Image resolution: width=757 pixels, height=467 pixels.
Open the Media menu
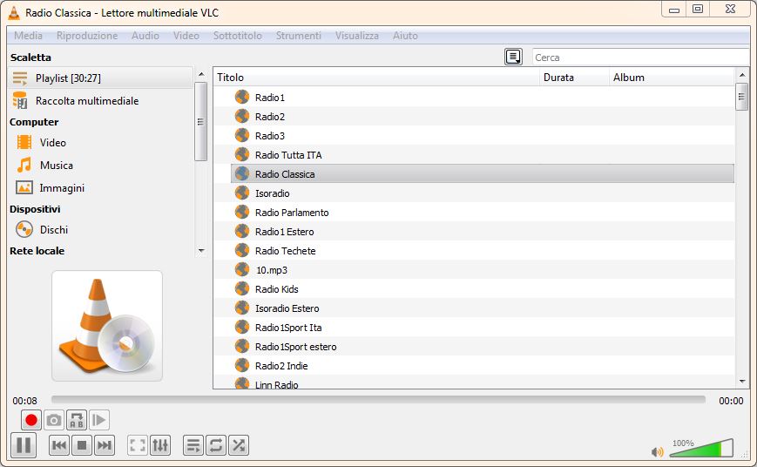29,36
